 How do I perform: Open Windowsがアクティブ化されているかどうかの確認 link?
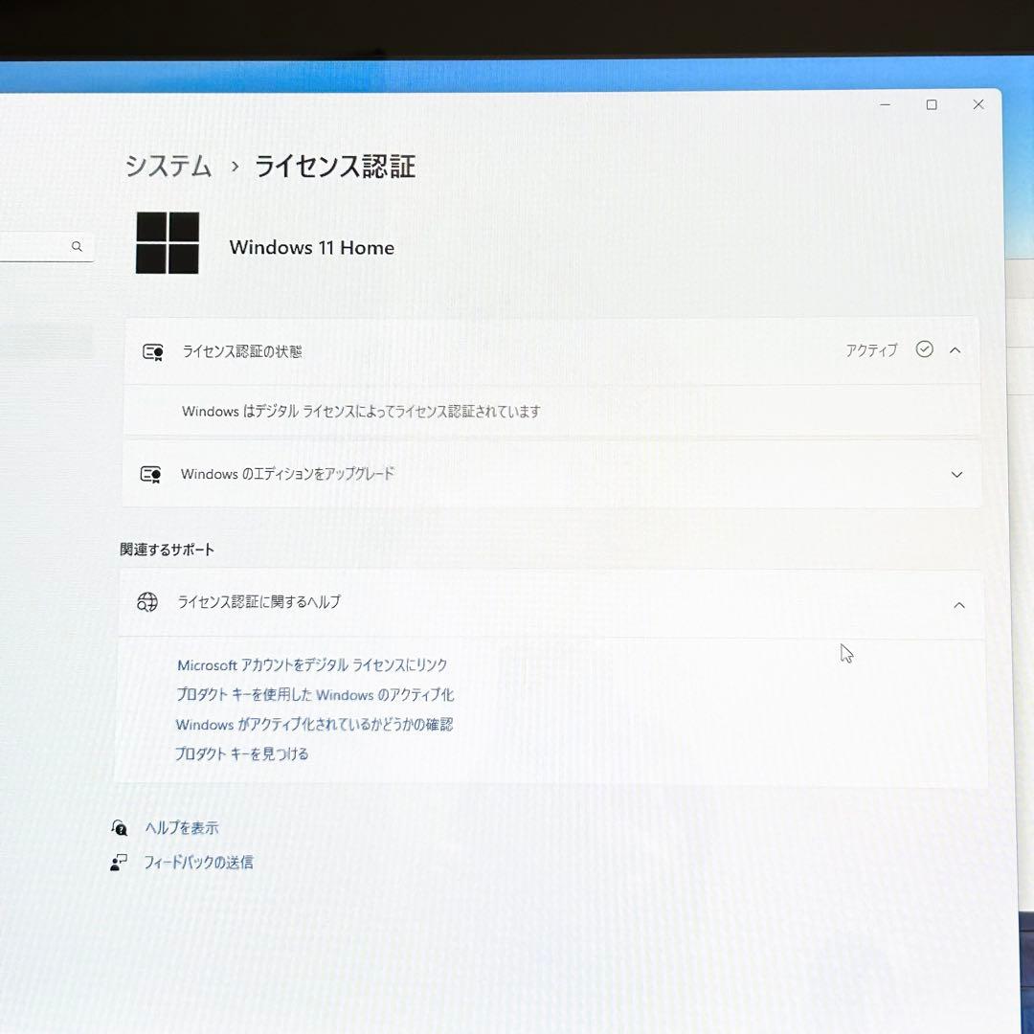313,724
